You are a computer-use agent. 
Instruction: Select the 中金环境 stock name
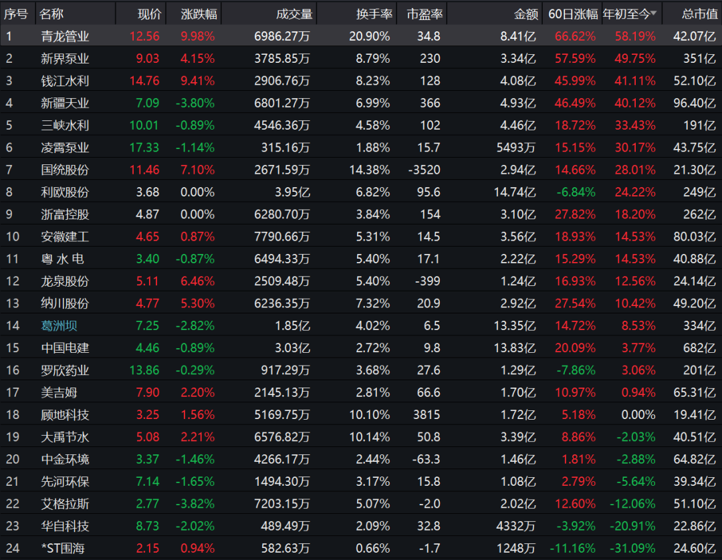[x=65, y=459]
